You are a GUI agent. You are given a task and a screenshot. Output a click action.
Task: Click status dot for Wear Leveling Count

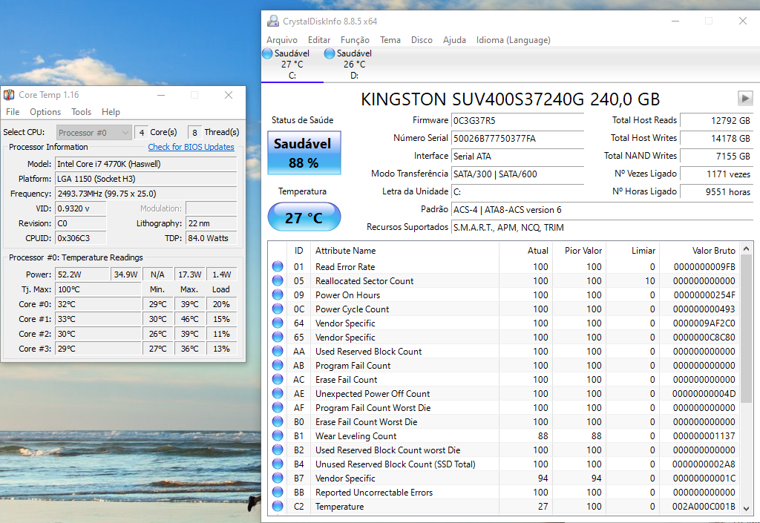pyautogui.click(x=278, y=436)
